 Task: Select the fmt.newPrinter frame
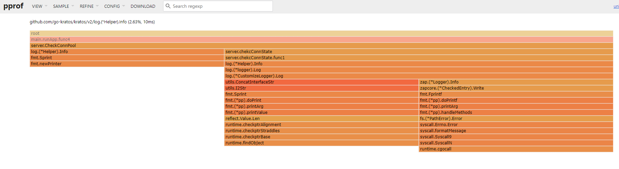(127, 64)
